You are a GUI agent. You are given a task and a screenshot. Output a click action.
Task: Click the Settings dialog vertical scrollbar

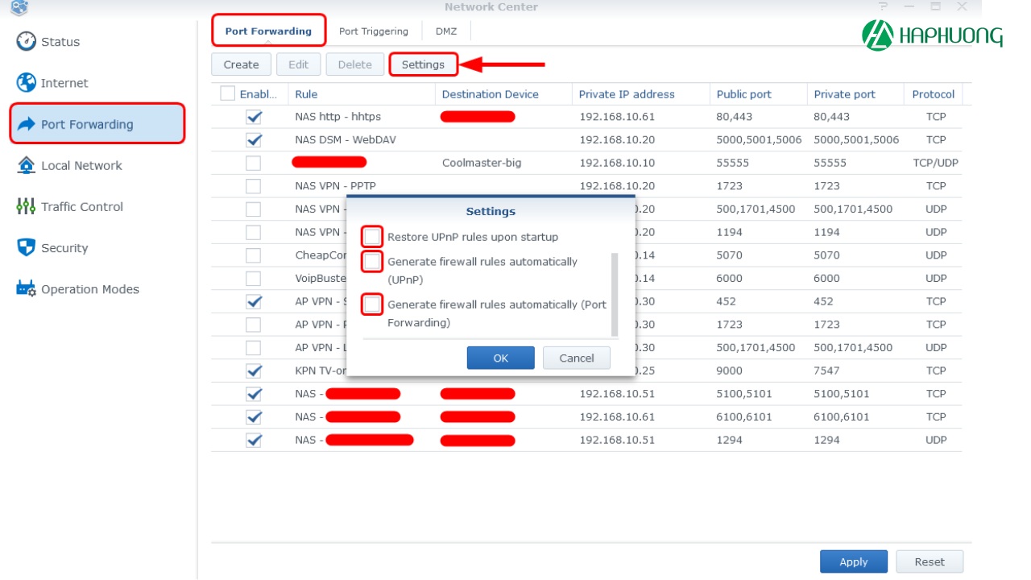pos(615,294)
